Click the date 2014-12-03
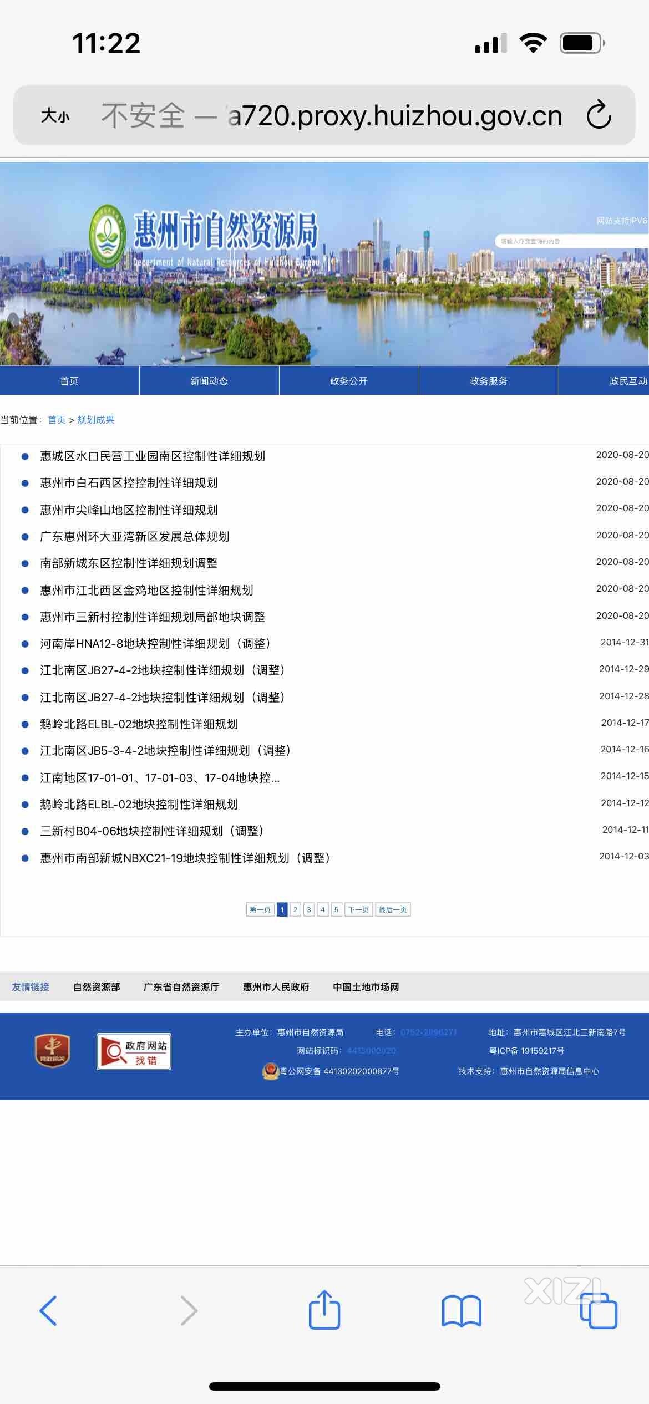Image resolution: width=649 pixels, height=1404 pixels. (x=624, y=856)
